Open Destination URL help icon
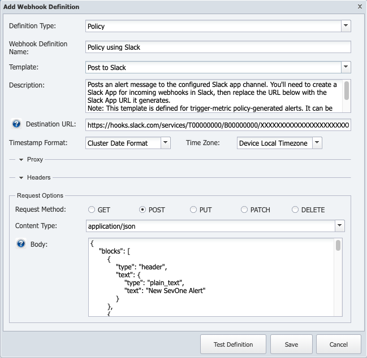Image resolution: width=367 pixels, height=358 pixels. click(x=16, y=124)
